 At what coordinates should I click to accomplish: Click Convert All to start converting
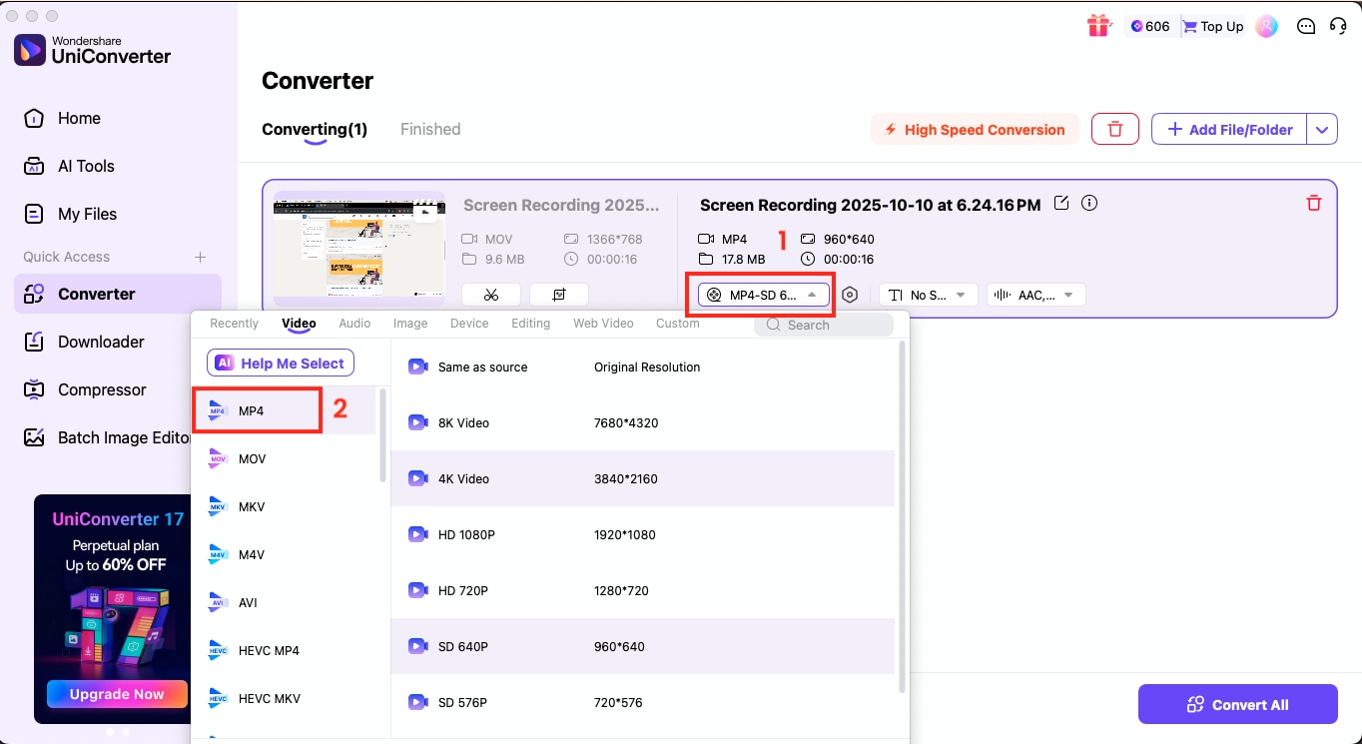1237,704
